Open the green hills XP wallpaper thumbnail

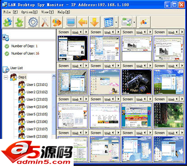tap(168, 82)
